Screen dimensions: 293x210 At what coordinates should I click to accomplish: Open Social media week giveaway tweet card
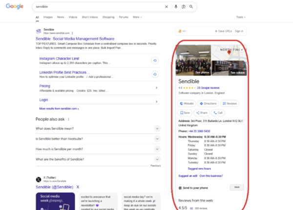click(x=55, y=201)
